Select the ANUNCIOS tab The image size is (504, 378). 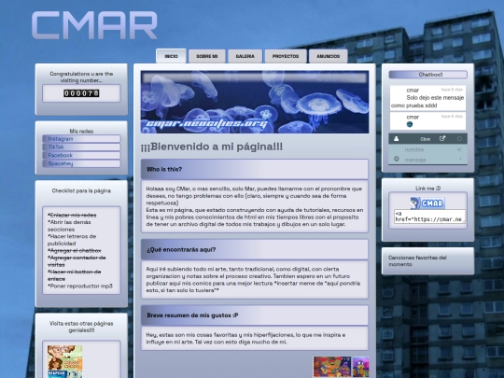point(329,56)
